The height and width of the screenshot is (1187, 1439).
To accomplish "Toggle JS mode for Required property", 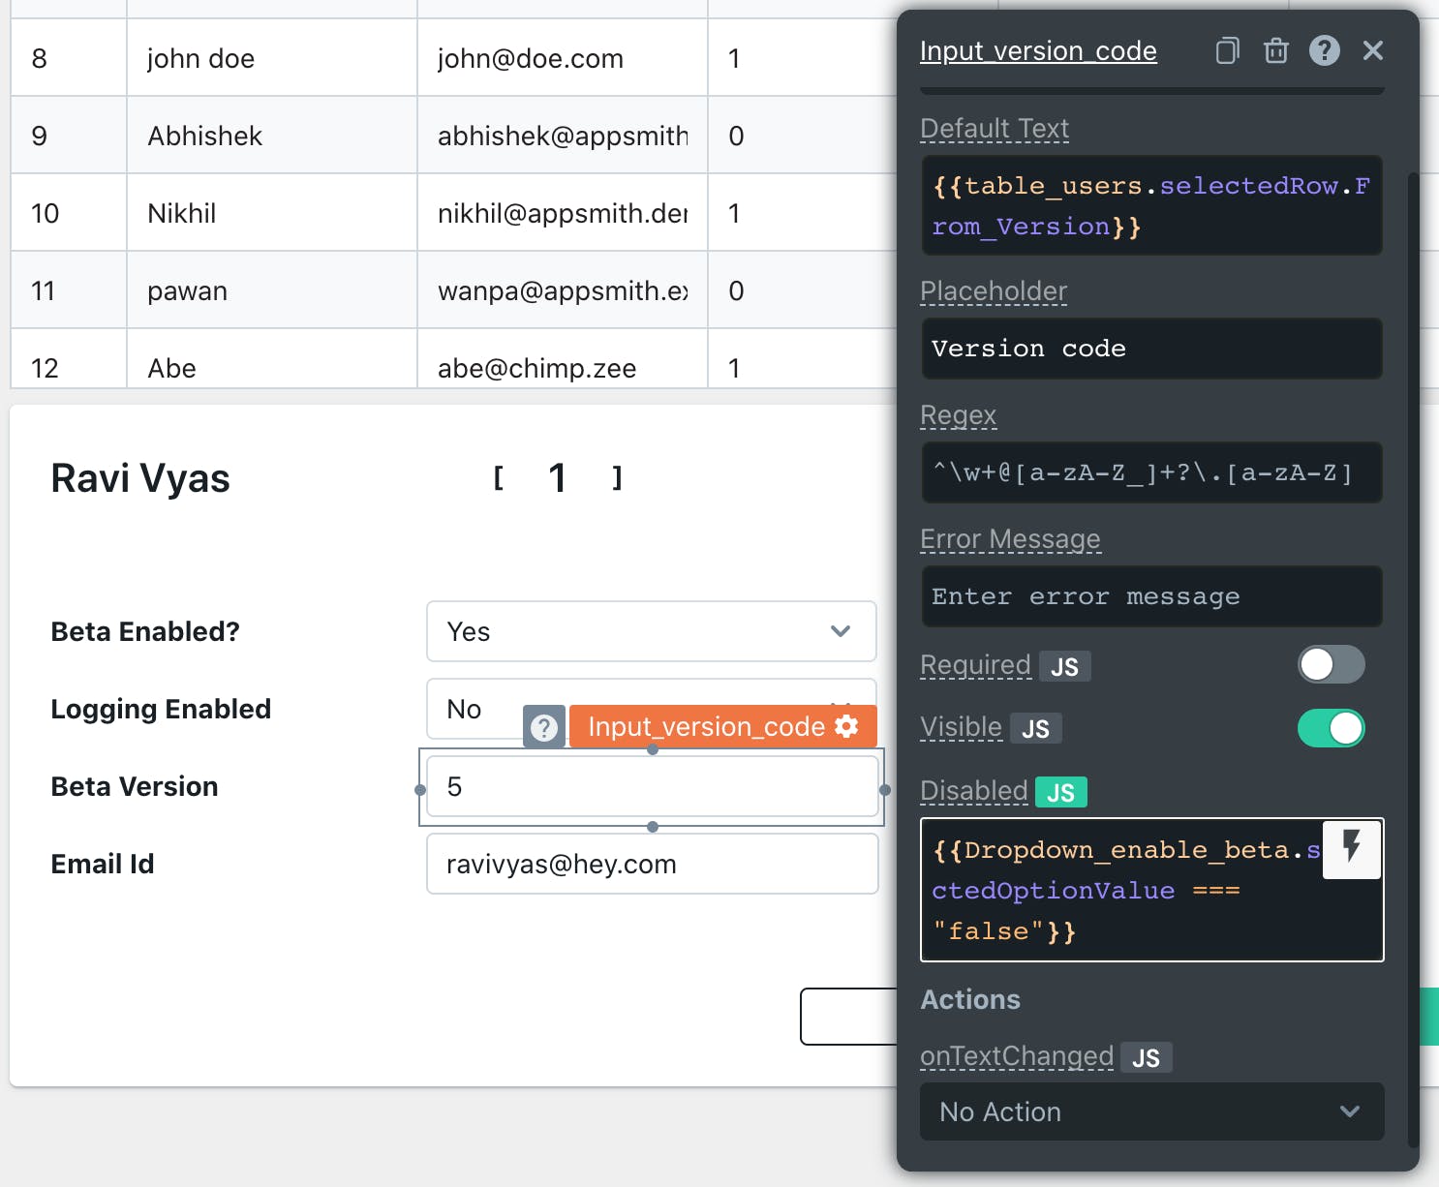I will tap(1064, 666).
